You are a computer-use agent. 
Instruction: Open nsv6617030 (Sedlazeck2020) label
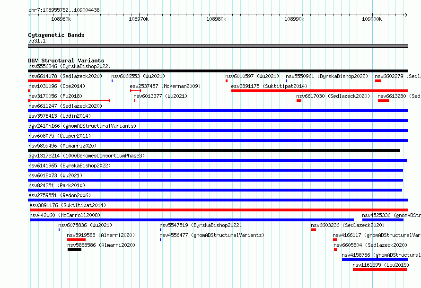[x=333, y=96]
